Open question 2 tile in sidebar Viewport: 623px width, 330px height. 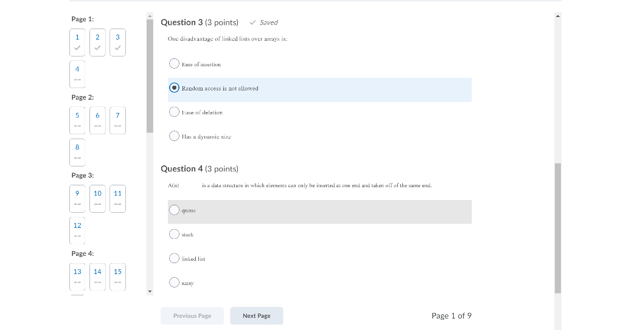tap(97, 42)
